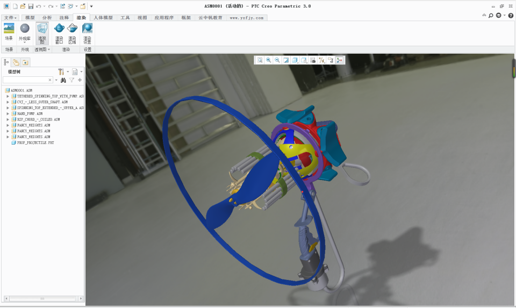The width and height of the screenshot is (516, 308).
Task: Click the search icon near top-right help
Action: (x=491, y=16)
